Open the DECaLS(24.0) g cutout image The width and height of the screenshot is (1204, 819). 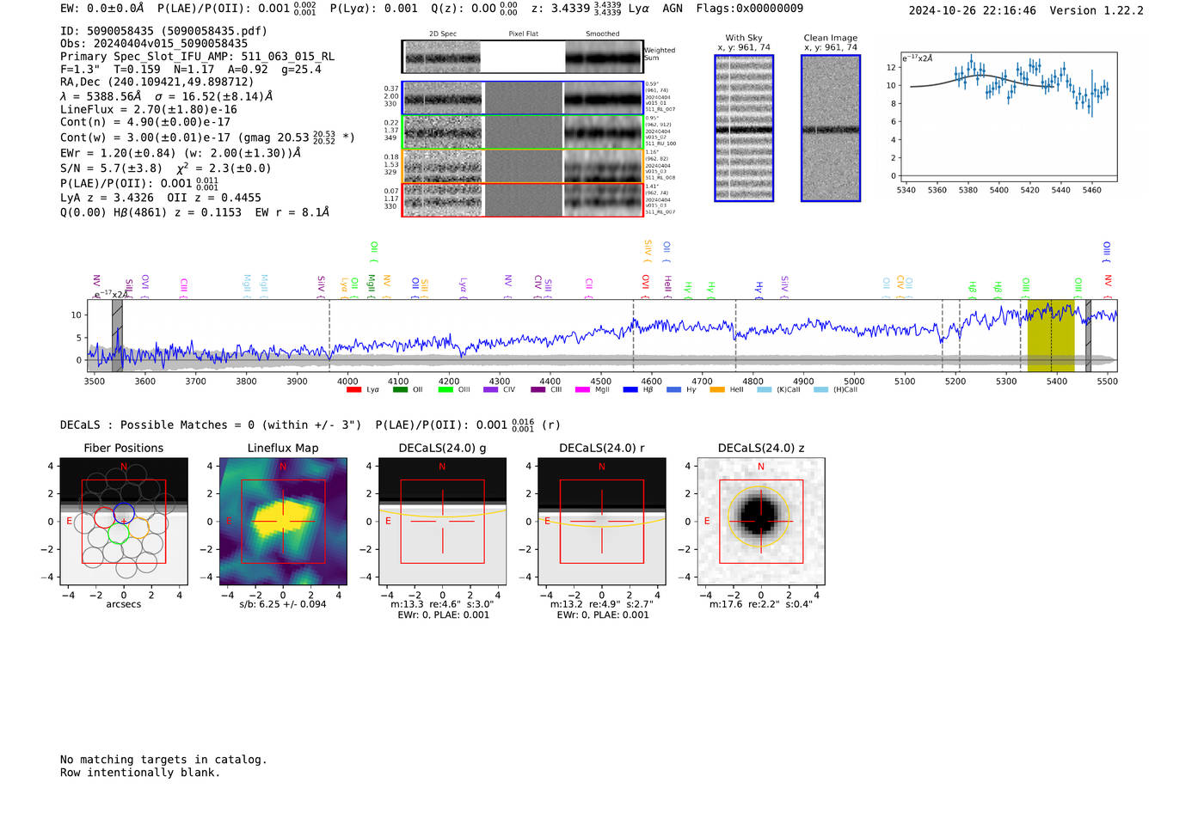[x=442, y=521]
